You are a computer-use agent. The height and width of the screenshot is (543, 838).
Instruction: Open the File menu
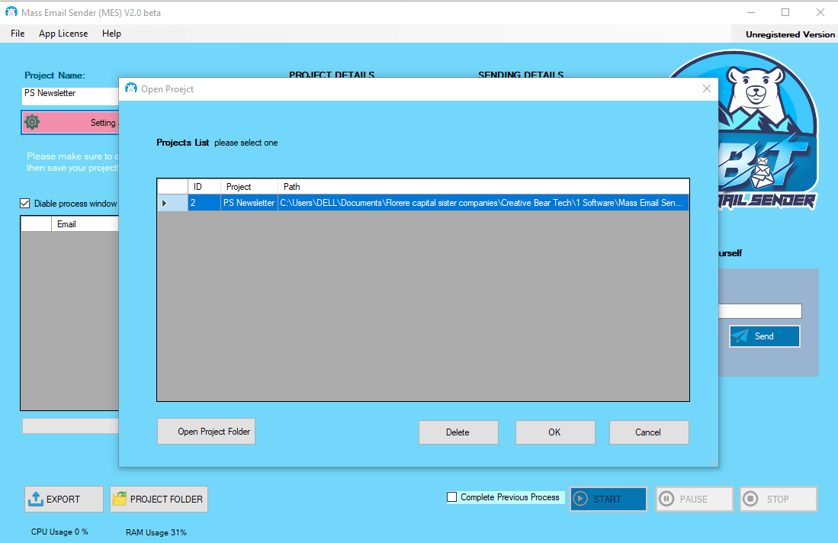(x=18, y=34)
